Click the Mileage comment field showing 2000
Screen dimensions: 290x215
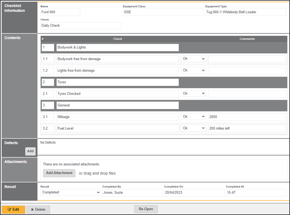pyautogui.click(x=247, y=117)
